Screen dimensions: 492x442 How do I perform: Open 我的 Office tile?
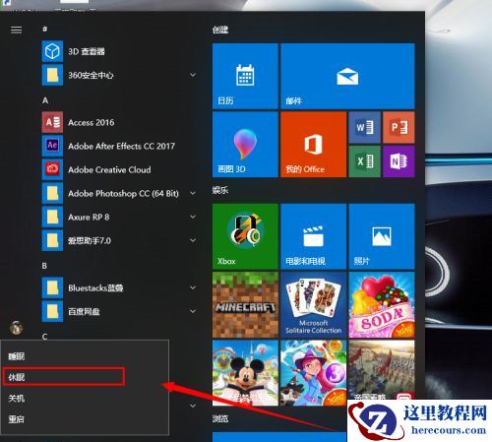coord(313,145)
